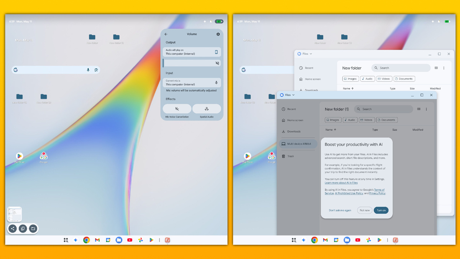Viewport: 460px width, 259px height.
Task: Expand the Files title dropdown in New folder (1) window
Action: coord(287,95)
